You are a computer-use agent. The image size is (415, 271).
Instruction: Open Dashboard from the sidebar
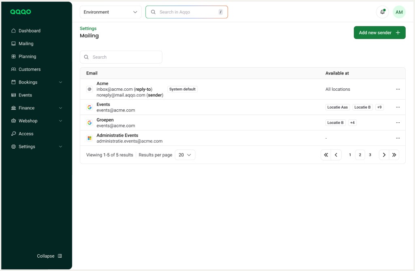pyautogui.click(x=29, y=31)
